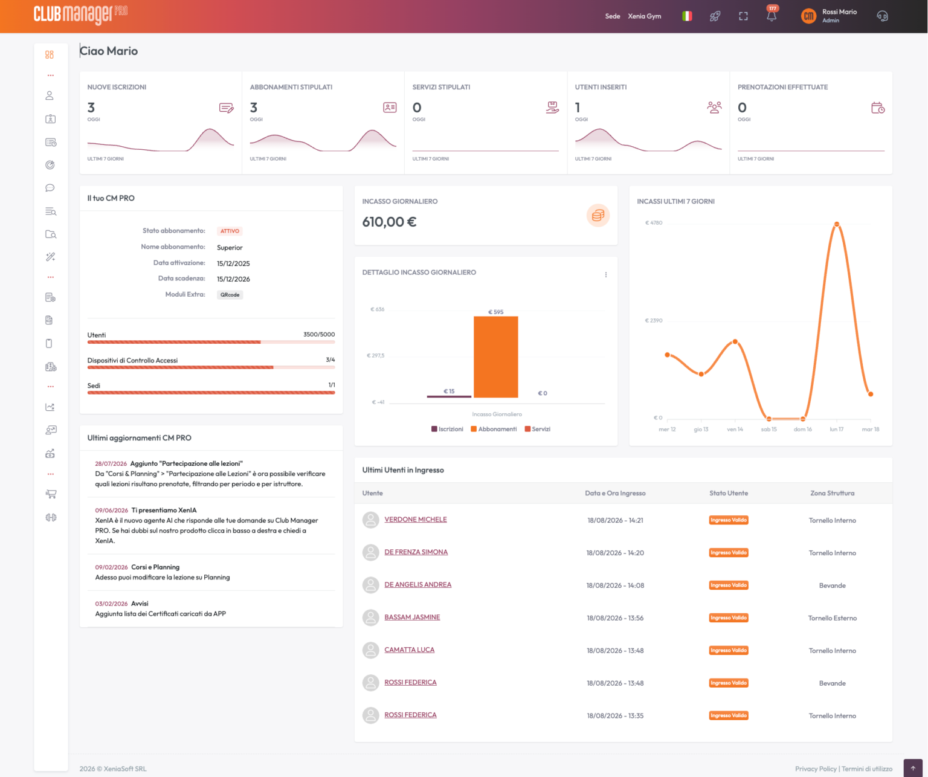This screenshot has width=928, height=777.
Task: Click the Italian flag language selector
Action: 687,16
